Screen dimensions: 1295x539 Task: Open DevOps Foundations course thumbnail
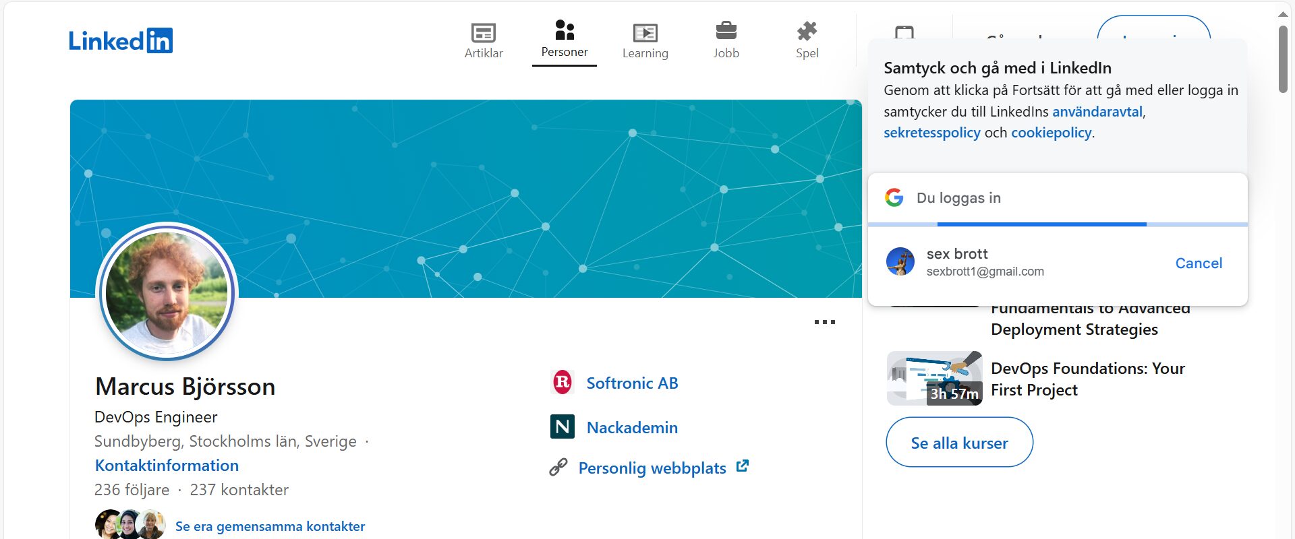click(934, 378)
